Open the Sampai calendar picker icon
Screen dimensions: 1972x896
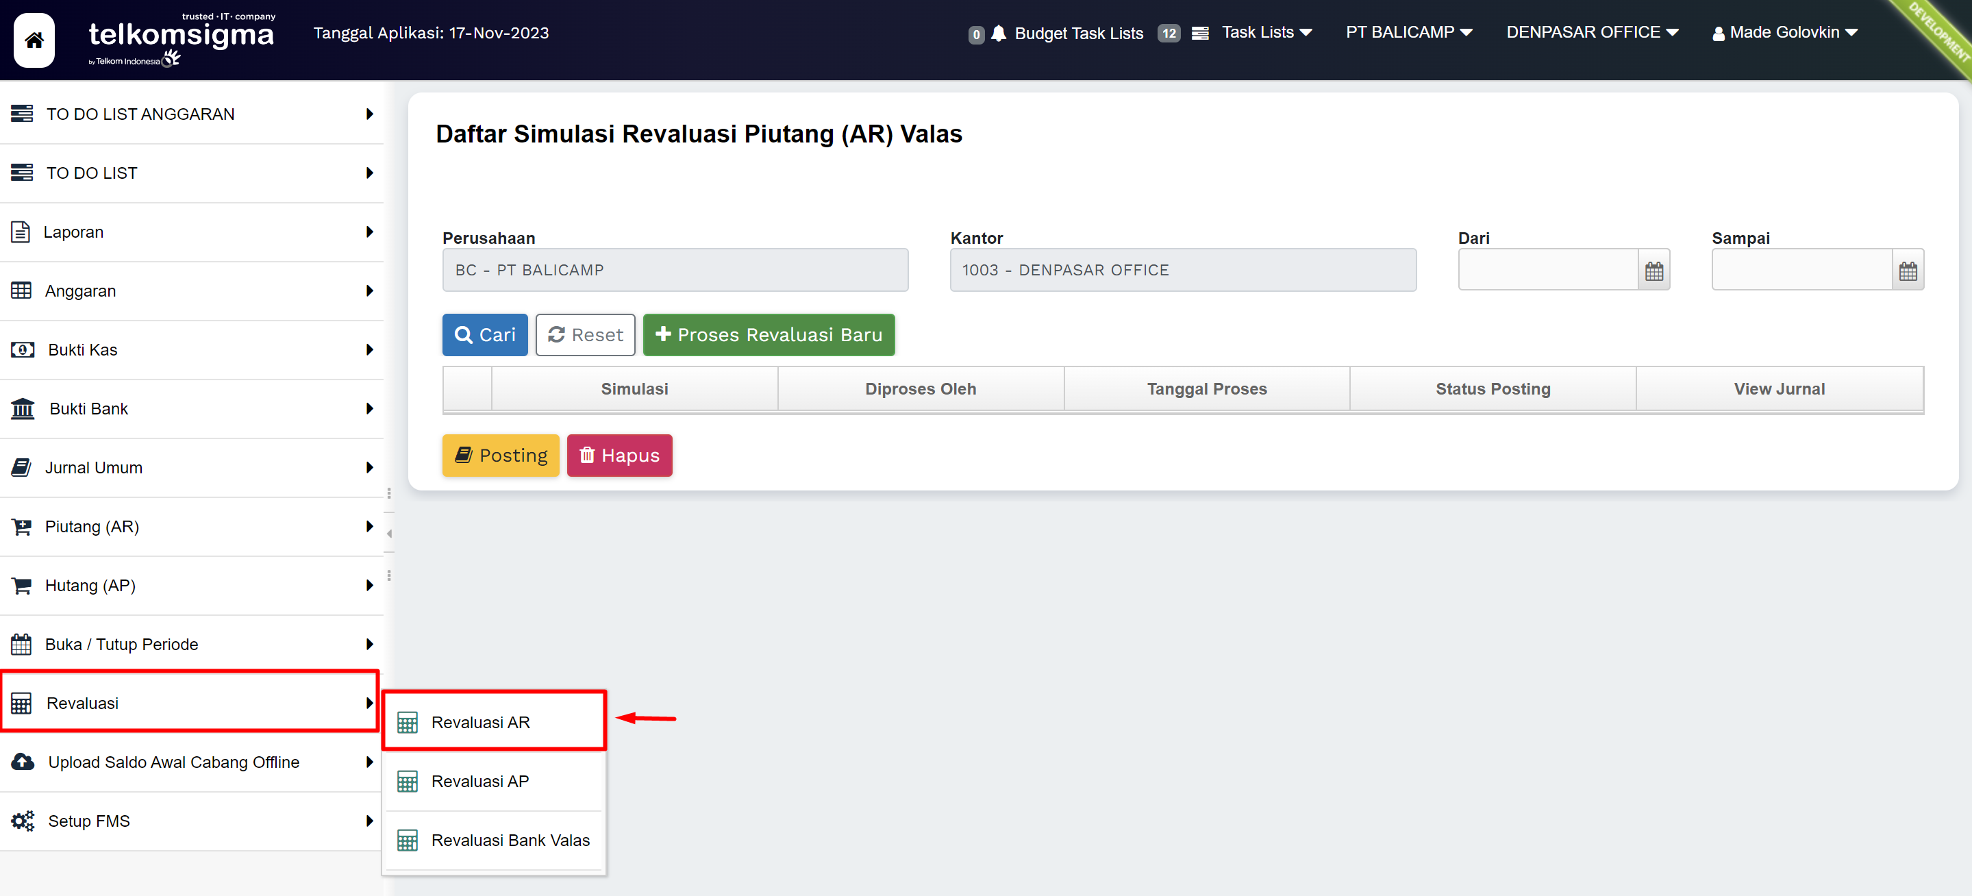tap(1907, 271)
